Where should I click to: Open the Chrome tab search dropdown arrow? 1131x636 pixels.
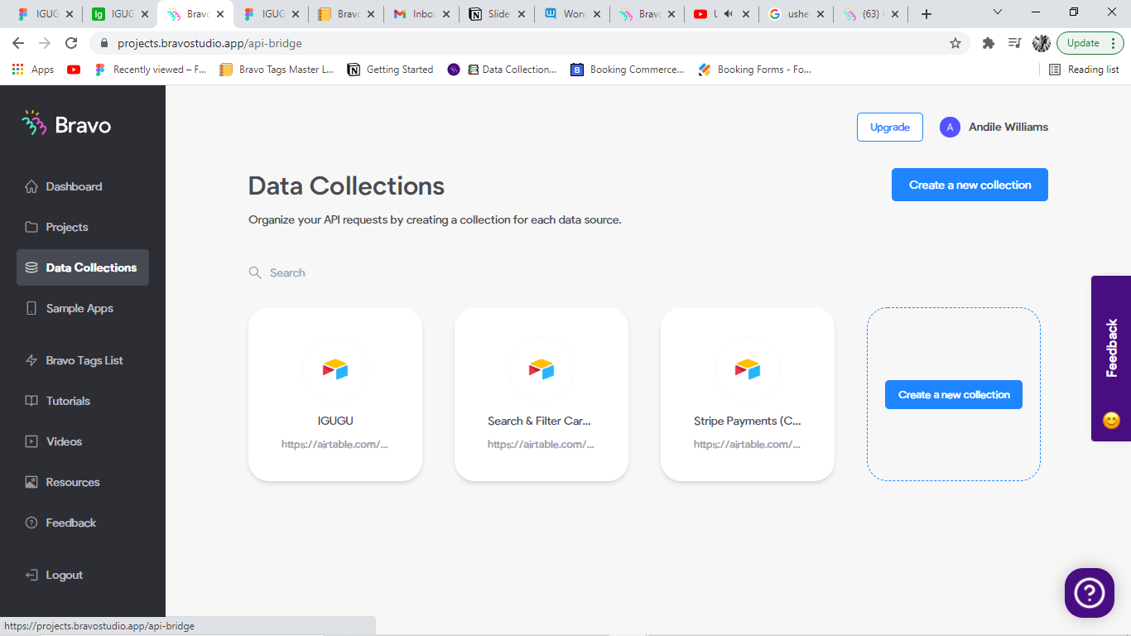pos(998,12)
